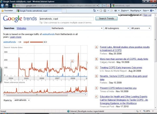
Task: Open the Help question mark icon
Action: click(151, 11)
